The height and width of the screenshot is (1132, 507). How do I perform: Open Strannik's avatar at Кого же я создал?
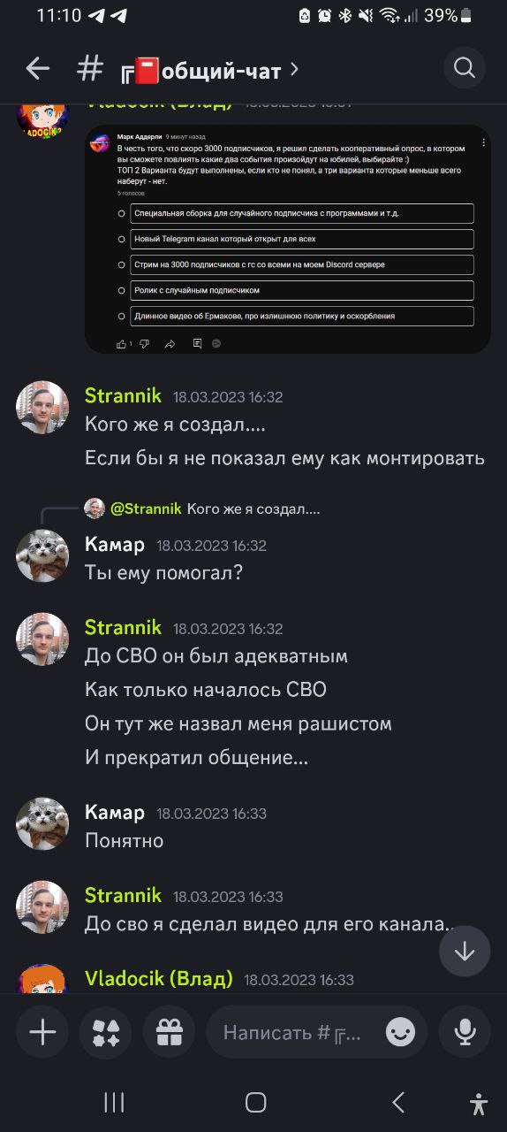(x=42, y=408)
